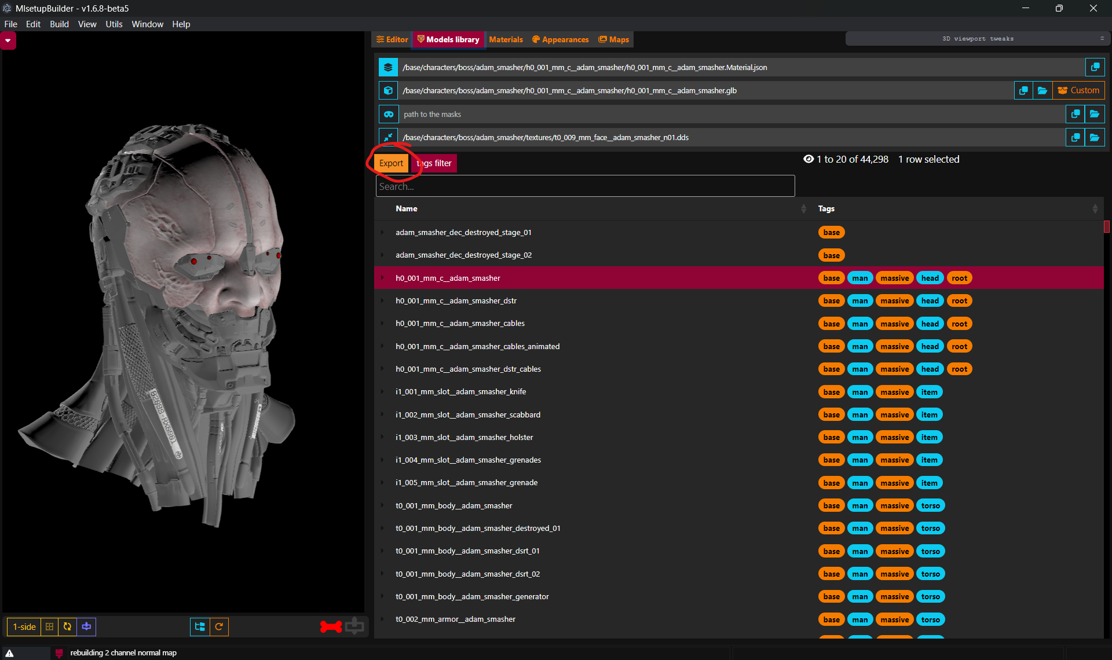Screen dimensions: 1112x660
Task: Click the layers icon beside the Material.json path
Action: coord(387,67)
